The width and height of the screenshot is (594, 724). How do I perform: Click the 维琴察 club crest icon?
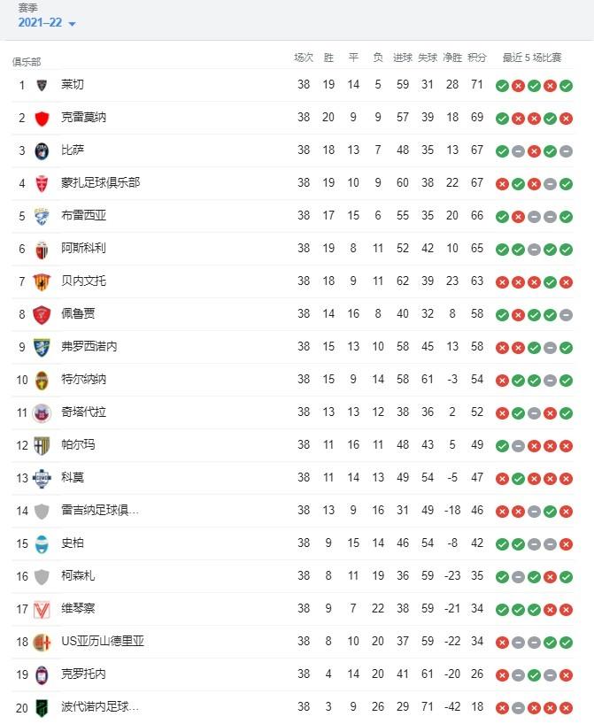[x=42, y=608]
